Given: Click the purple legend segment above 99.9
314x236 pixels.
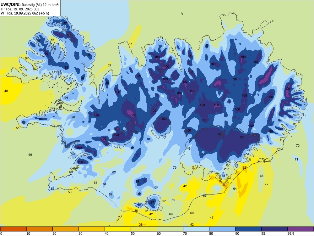Looking at the screenshot, I should click(x=300, y=229).
